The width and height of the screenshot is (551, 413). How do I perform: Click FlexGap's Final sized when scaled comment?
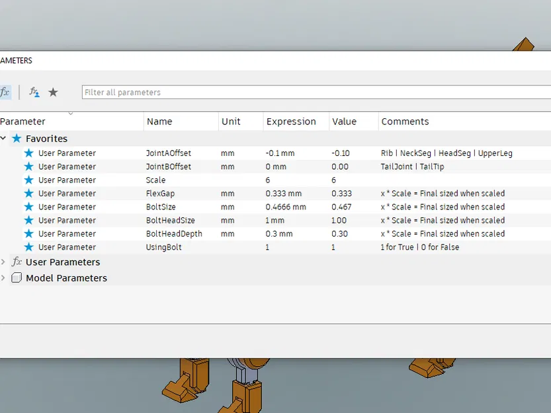pyautogui.click(x=443, y=194)
